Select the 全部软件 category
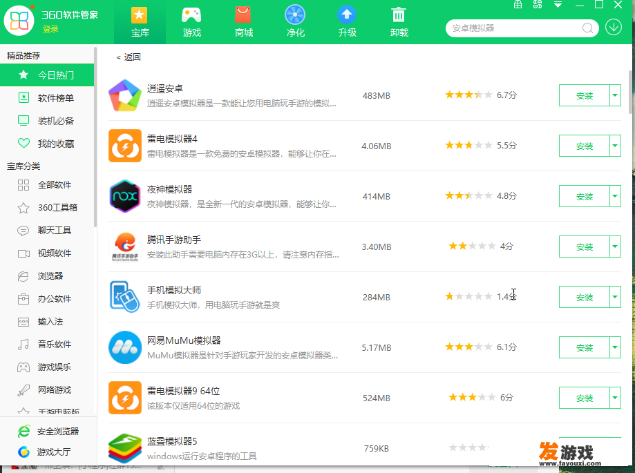 point(47,185)
